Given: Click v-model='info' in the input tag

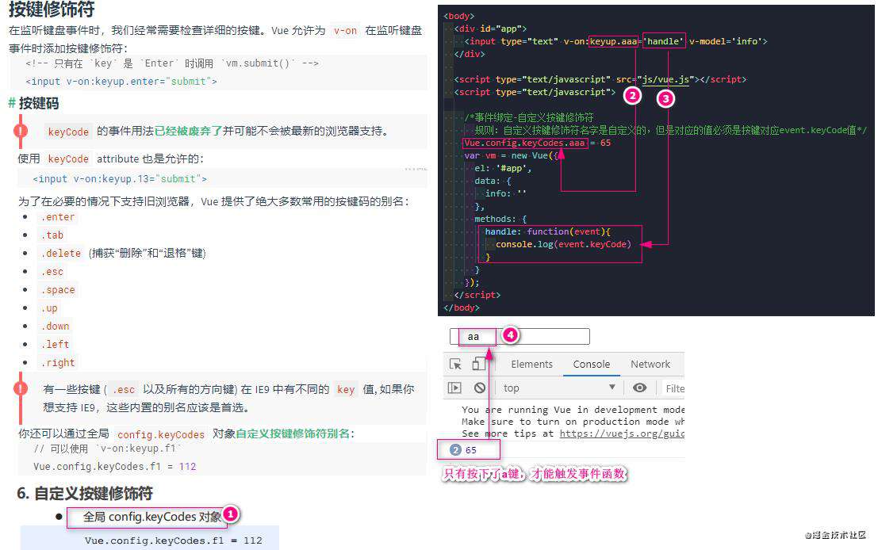Looking at the screenshot, I should pos(725,41).
